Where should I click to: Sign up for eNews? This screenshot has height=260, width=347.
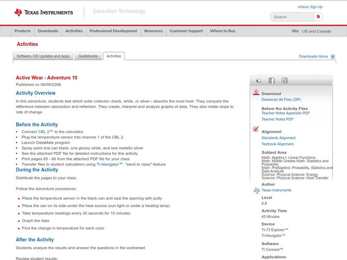click(x=311, y=7)
